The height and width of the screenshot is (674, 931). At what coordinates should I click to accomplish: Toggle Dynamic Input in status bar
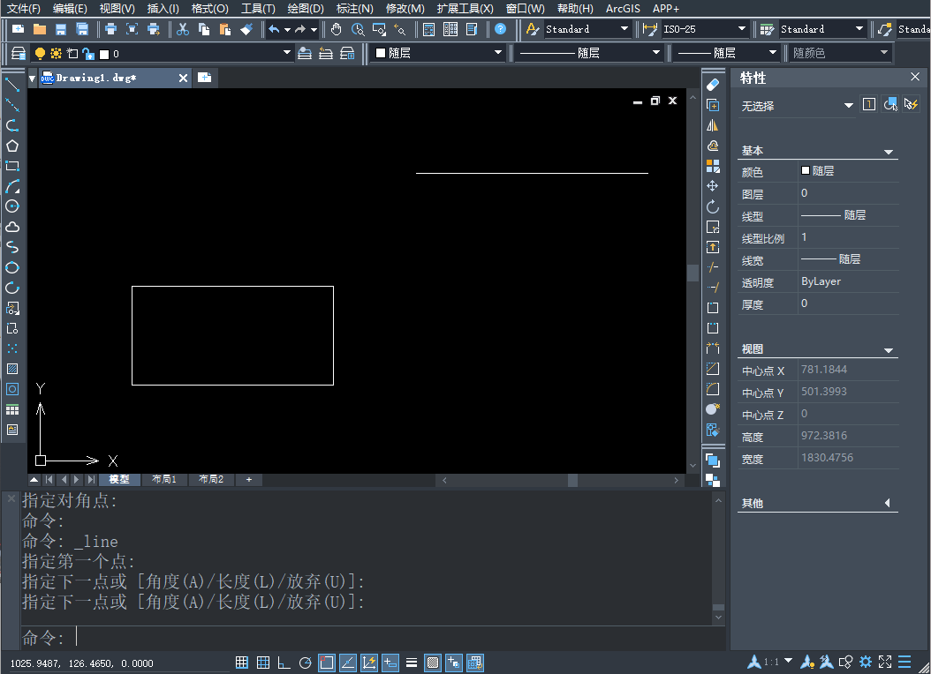pyautogui.click(x=390, y=663)
